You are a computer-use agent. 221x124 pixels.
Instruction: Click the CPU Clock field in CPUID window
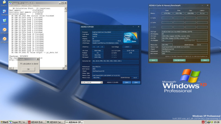98,51
